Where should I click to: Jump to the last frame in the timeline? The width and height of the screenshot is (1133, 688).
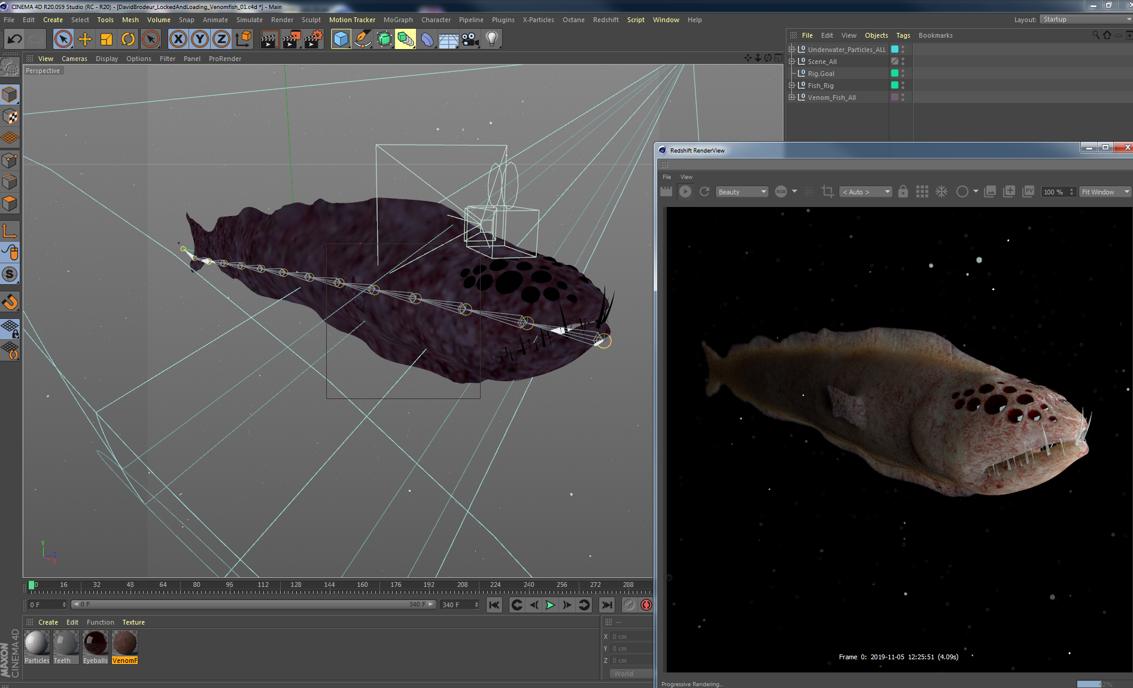pyautogui.click(x=606, y=605)
